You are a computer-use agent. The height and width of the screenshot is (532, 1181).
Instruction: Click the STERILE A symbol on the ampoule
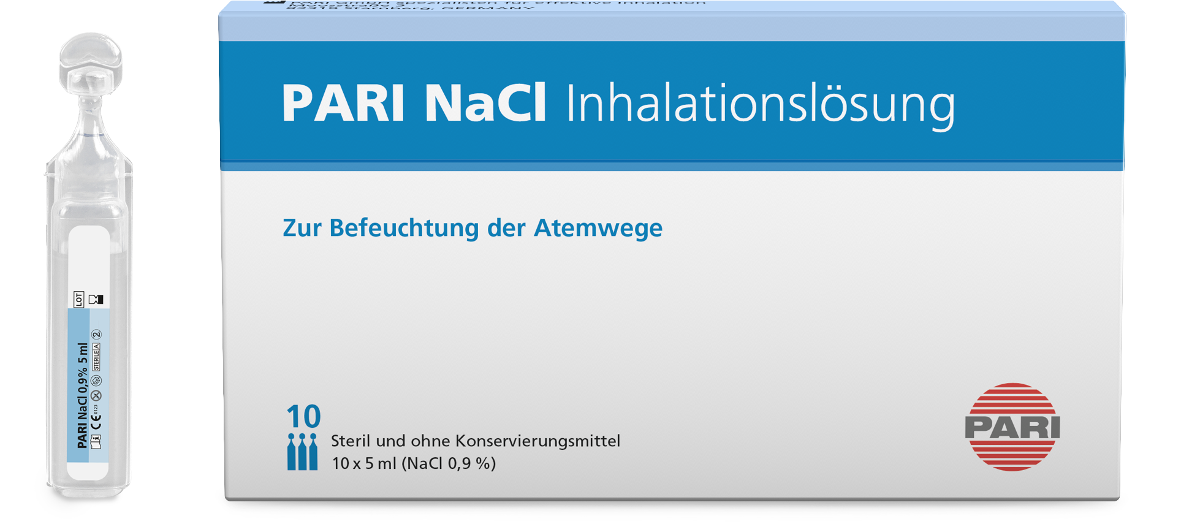[x=96, y=357]
